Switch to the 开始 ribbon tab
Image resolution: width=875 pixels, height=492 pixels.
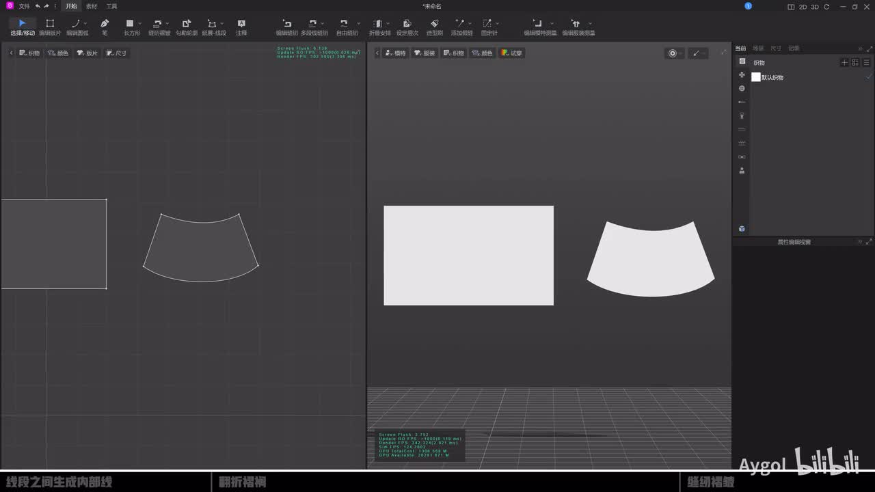coord(71,6)
